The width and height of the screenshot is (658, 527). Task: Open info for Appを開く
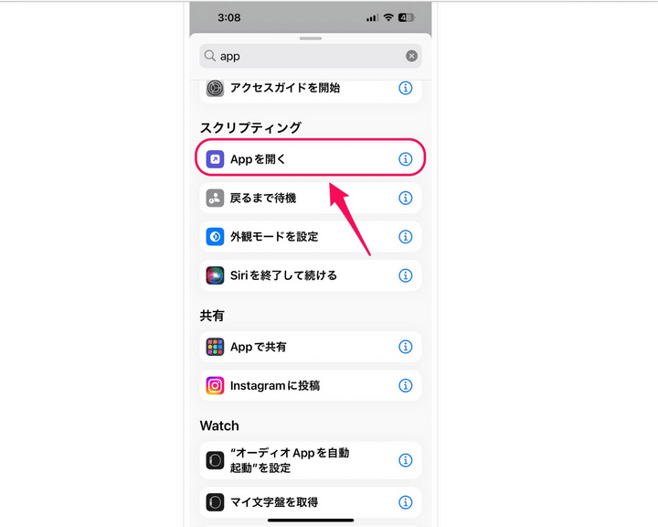(x=405, y=159)
